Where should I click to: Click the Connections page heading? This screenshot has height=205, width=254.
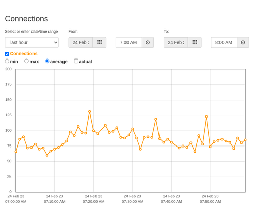[x=26, y=19]
